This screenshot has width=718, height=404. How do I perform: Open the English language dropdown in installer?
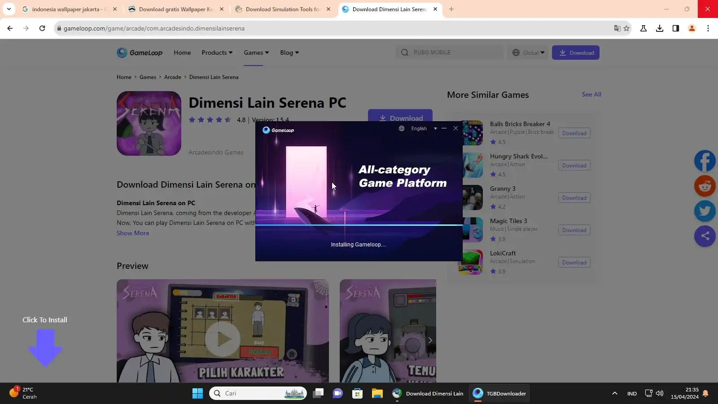(x=424, y=128)
